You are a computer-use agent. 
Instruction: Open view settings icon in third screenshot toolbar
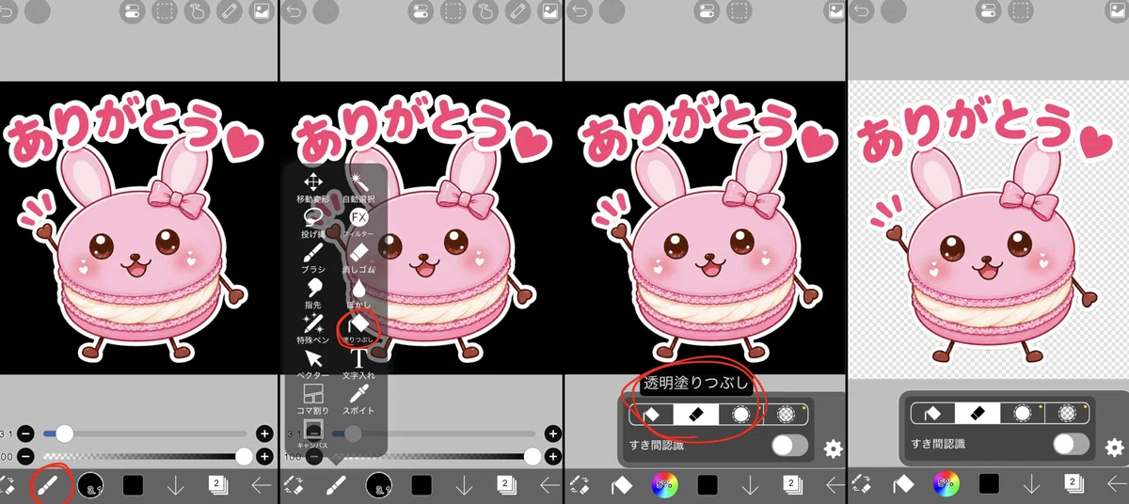708,12
